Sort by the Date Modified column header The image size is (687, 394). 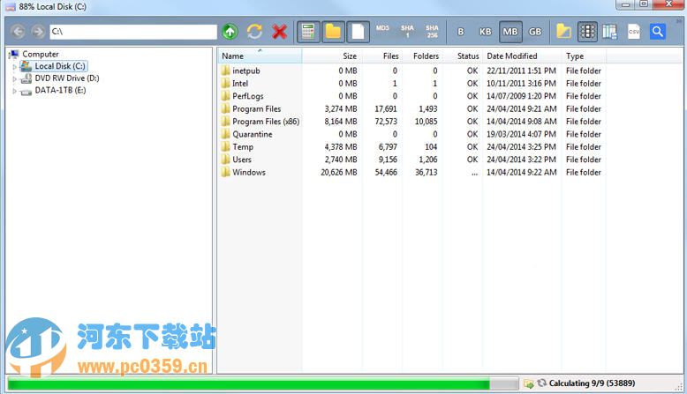[x=522, y=56]
